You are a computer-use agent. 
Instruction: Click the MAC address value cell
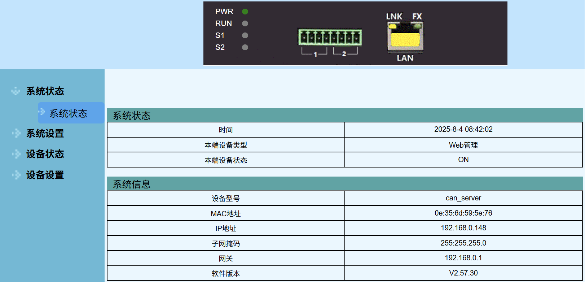pos(463,213)
